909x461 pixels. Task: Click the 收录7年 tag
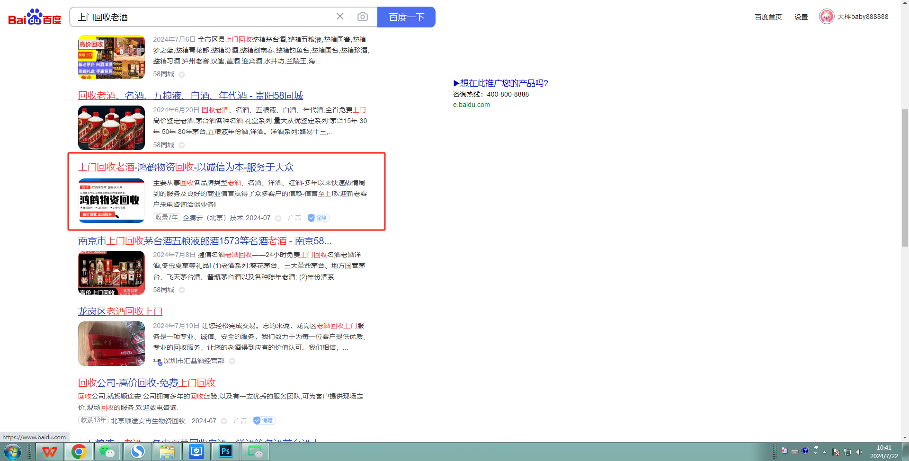(167, 218)
